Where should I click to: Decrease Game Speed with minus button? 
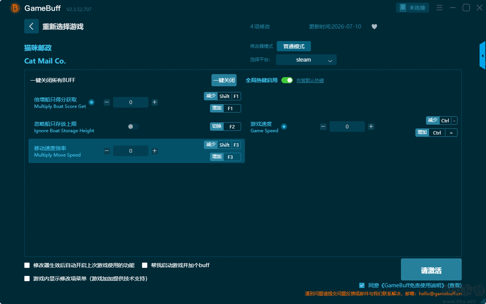pos(323,127)
